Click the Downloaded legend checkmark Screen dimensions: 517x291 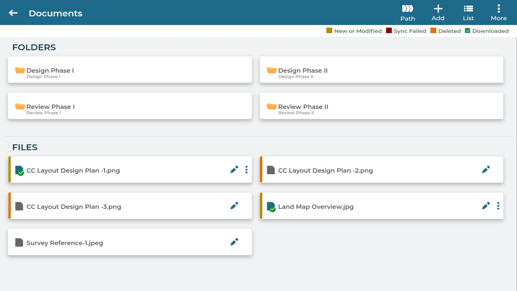pos(468,31)
